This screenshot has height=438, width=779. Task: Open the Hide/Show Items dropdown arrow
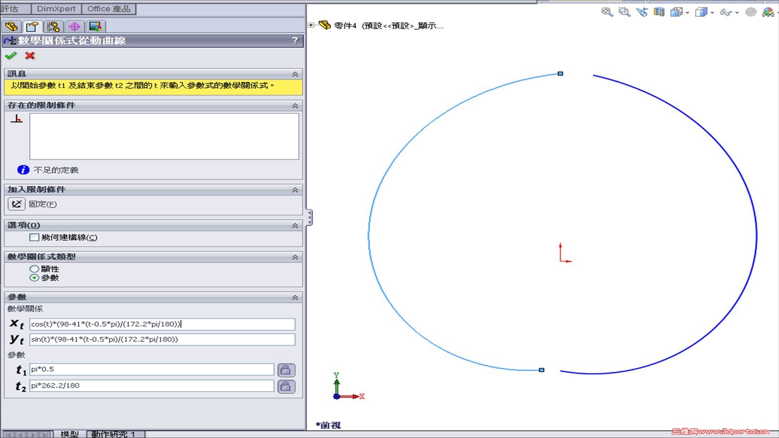pyautogui.click(x=737, y=13)
